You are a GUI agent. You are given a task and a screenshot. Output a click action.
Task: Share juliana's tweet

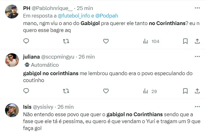click(197, 91)
